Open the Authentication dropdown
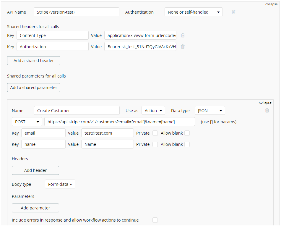Screen dimensions: 281x226 tap(194, 12)
